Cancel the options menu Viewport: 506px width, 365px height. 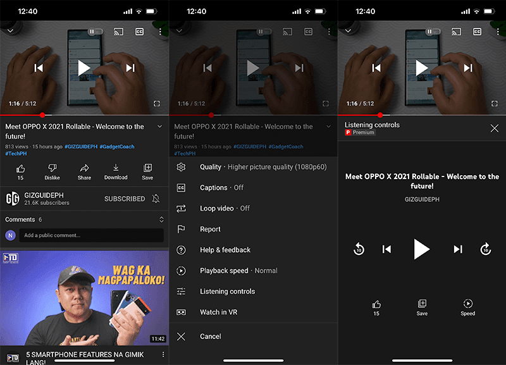254,337
